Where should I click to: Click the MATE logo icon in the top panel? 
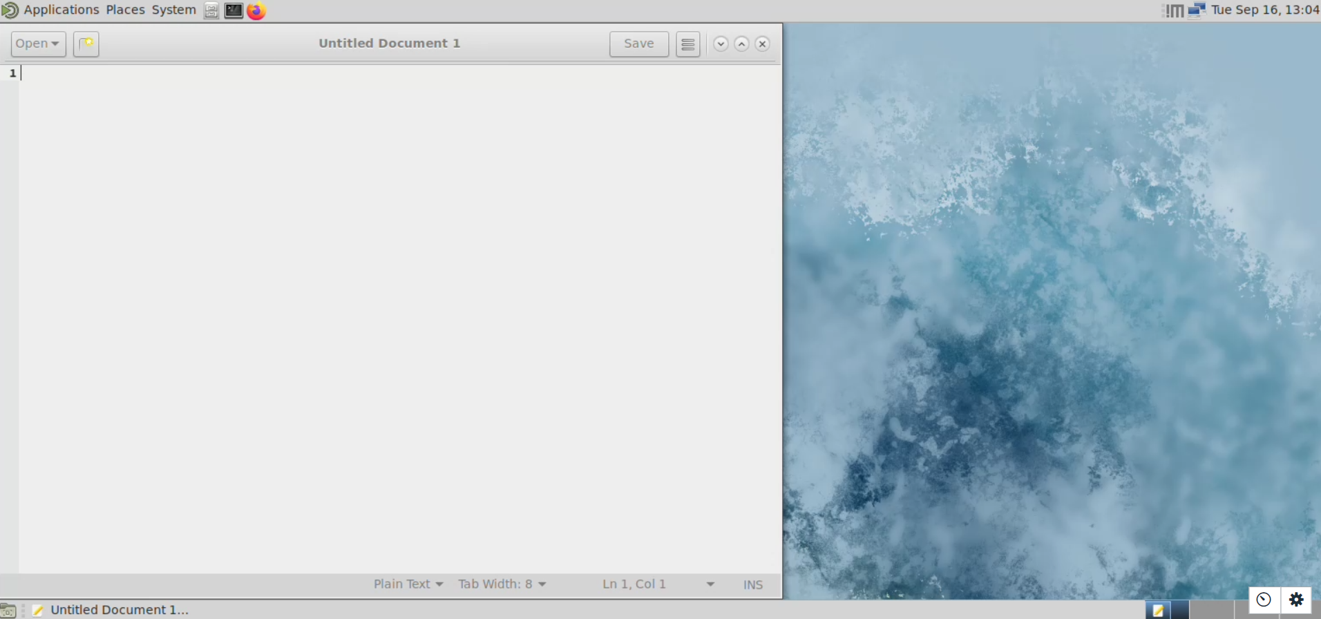[10, 10]
